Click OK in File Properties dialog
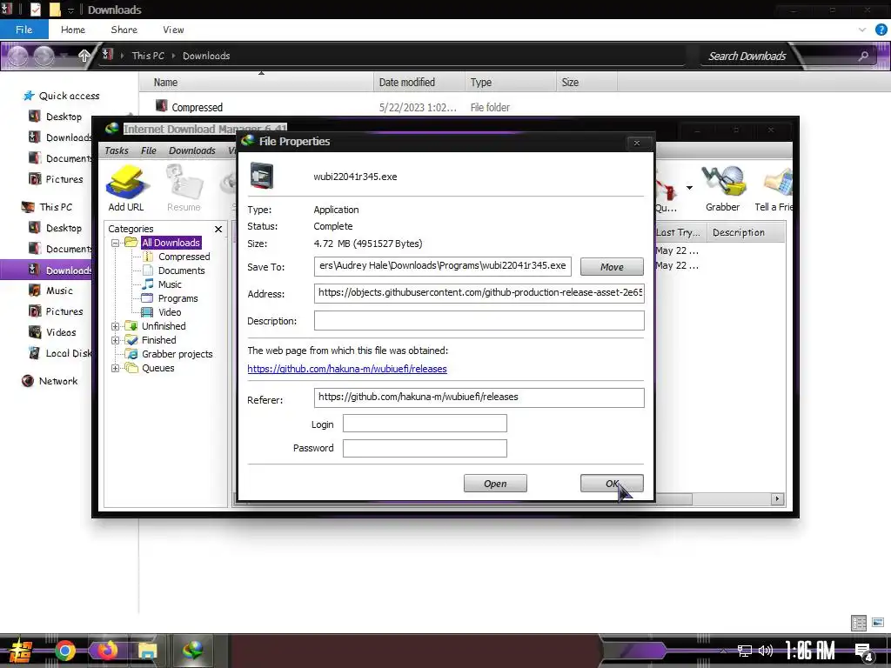 612,484
